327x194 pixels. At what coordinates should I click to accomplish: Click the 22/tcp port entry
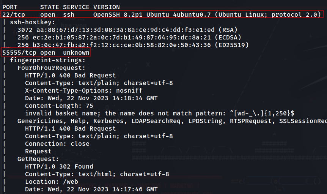click(14, 14)
